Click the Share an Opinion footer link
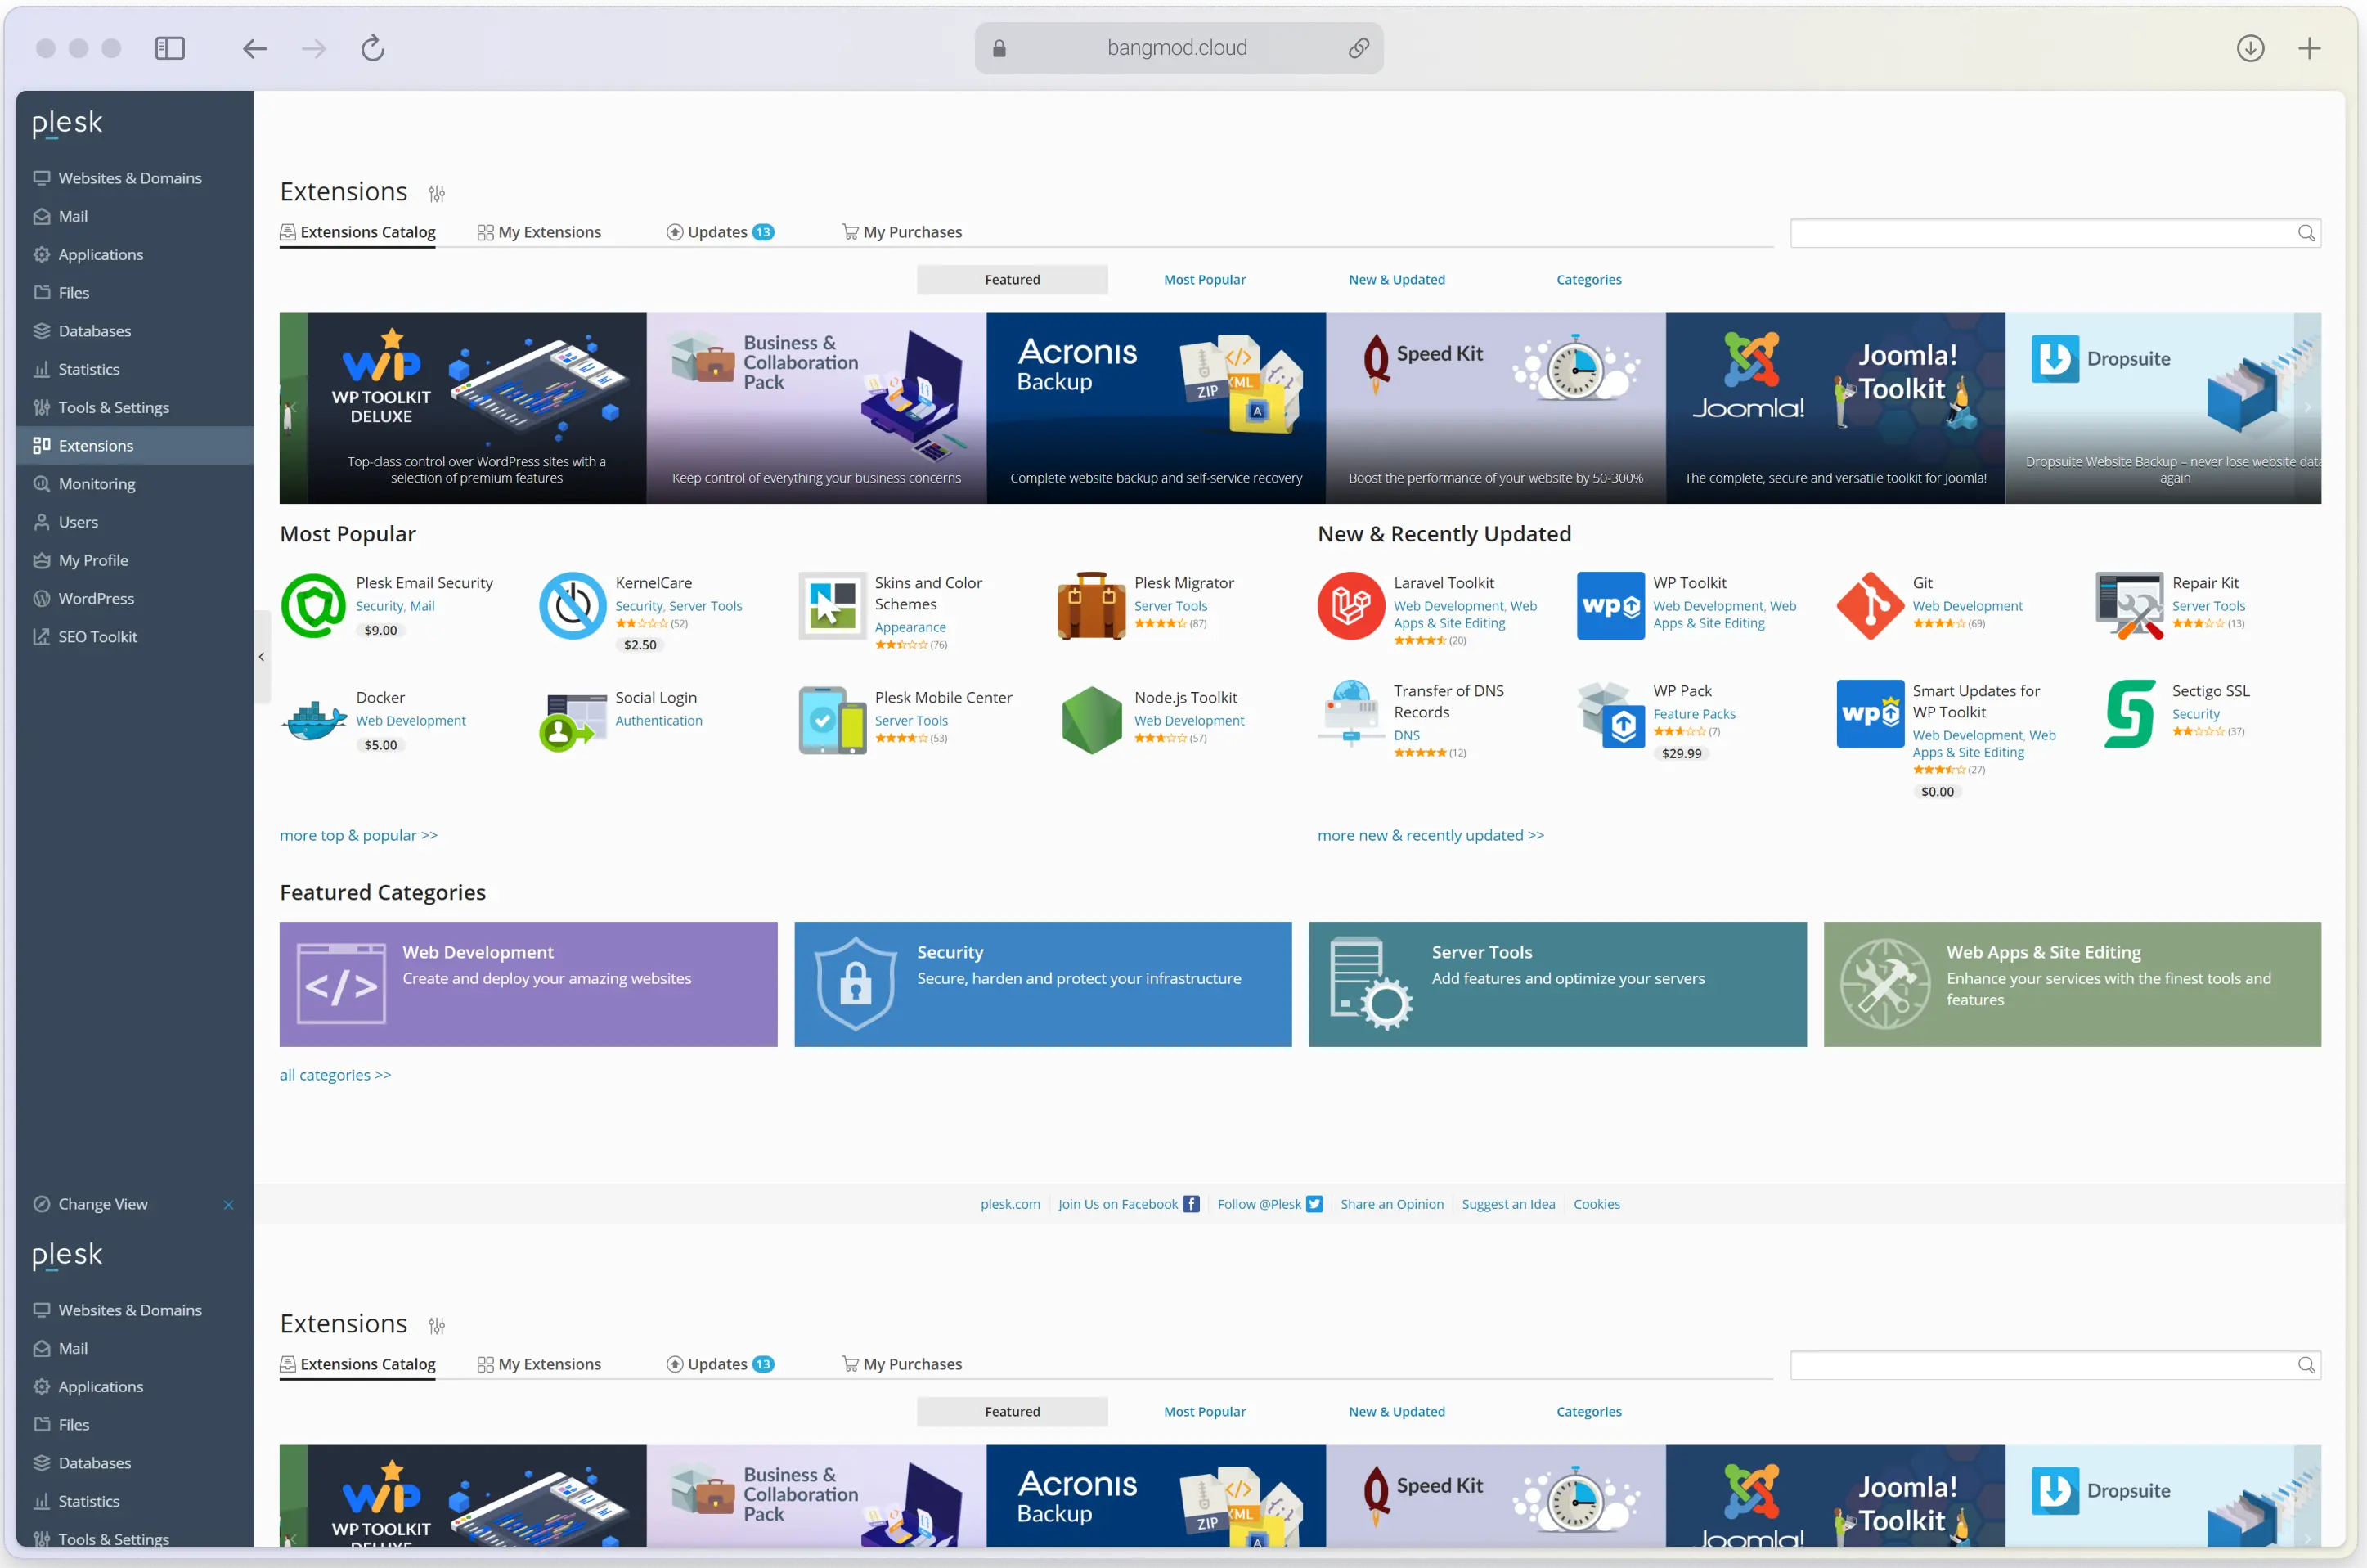 tap(1392, 1204)
